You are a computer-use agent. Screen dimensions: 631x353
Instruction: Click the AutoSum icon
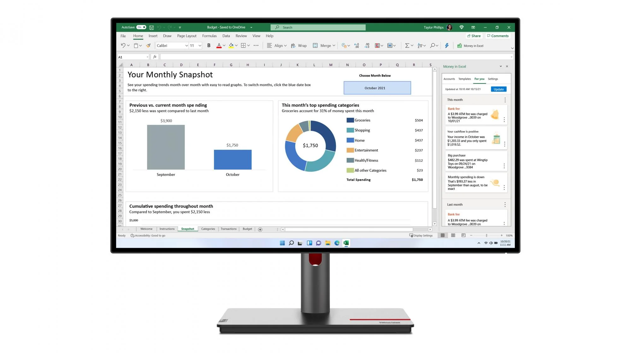click(x=407, y=45)
